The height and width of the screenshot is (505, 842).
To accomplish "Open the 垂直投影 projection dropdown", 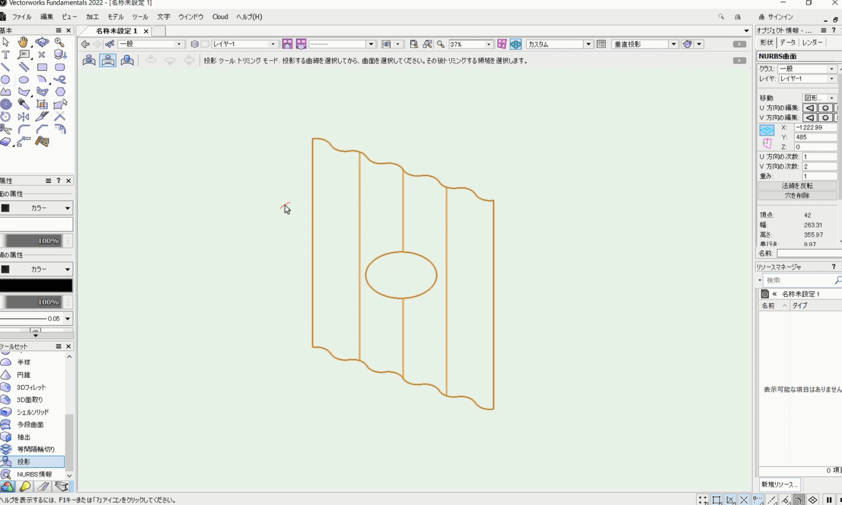I will 645,44.
